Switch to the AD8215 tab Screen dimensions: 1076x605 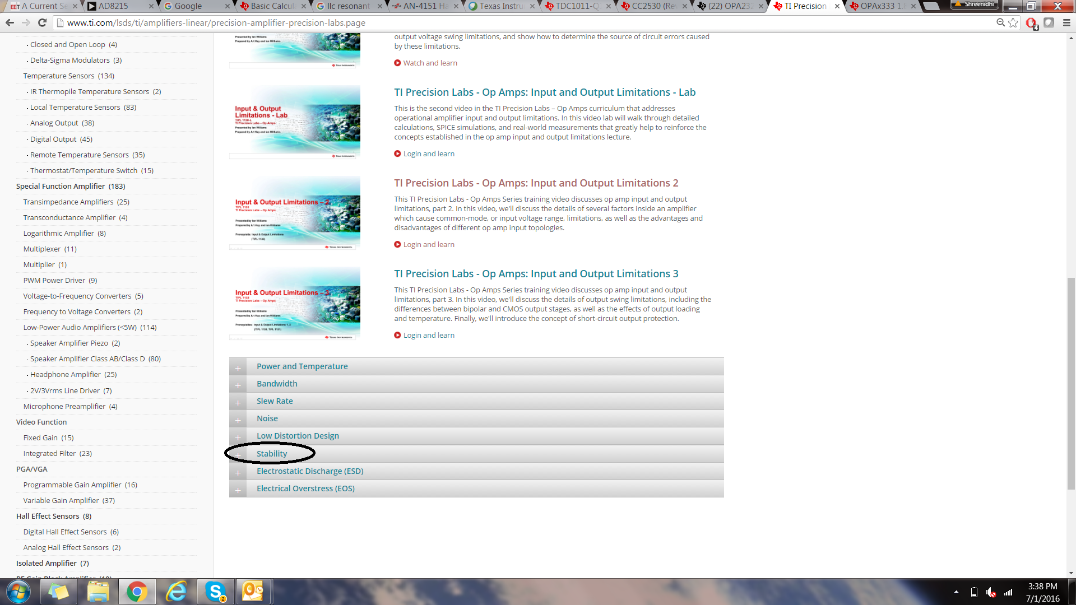click(114, 6)
